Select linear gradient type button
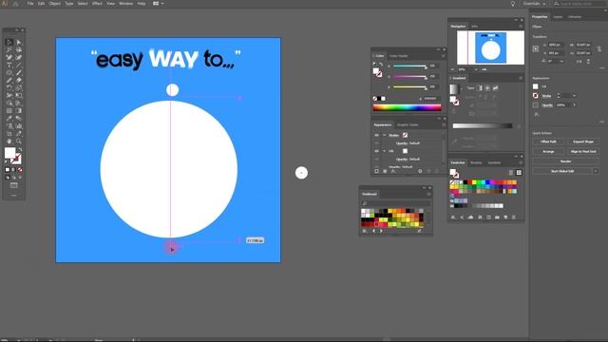This screenshot has height=342, width=608. (480, 88)
